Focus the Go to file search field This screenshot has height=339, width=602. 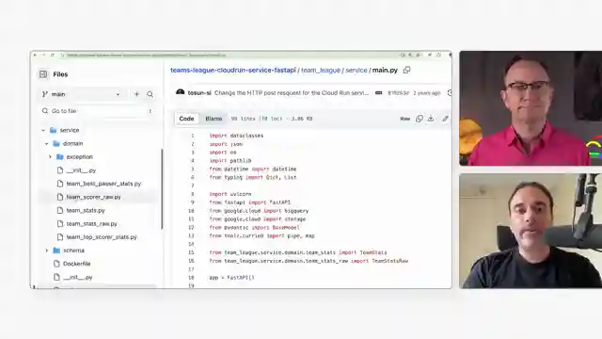point(98,111)
